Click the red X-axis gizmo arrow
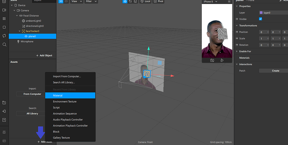 pos(172,76)
